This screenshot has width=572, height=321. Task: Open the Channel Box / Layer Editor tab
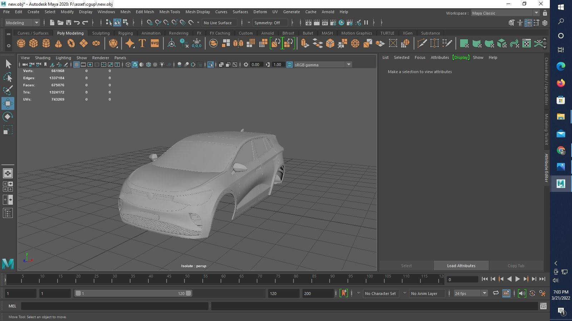coord(546,81)
